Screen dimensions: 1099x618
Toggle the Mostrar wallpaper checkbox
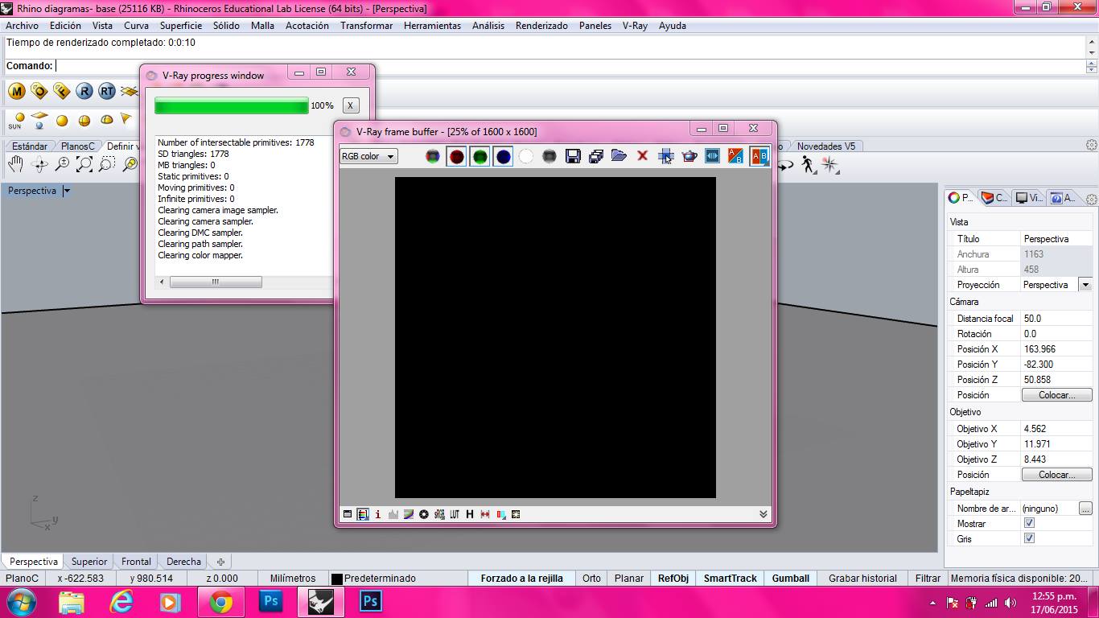click(x=1029, y=523)
